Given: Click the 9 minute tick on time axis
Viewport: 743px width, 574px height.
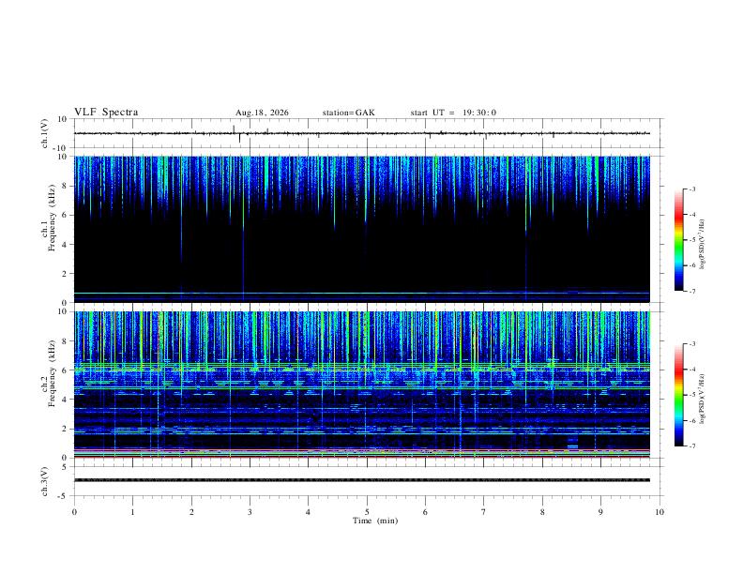Looking at the screenshot, I should coord(600,512).
